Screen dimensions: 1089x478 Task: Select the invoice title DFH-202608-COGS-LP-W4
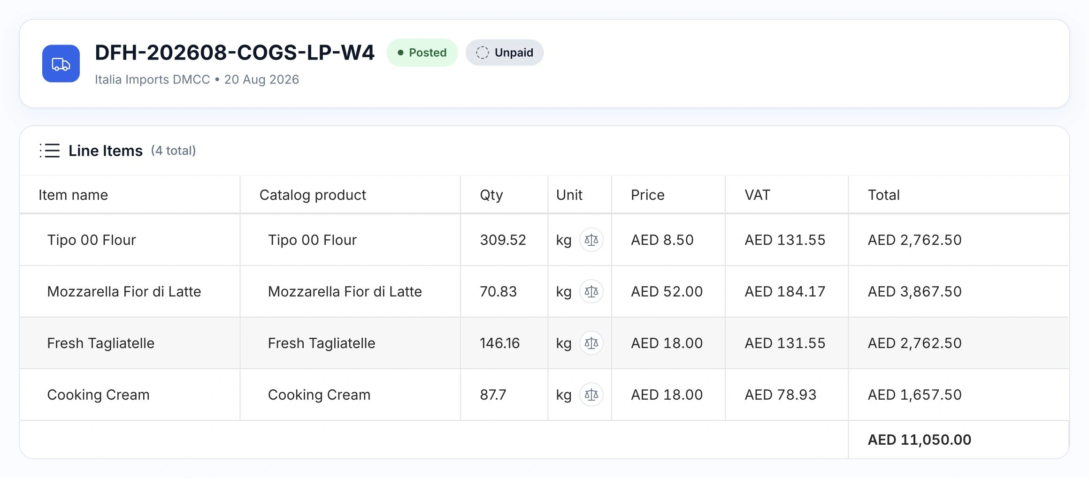pyautogui.click(x=235, y=53)
